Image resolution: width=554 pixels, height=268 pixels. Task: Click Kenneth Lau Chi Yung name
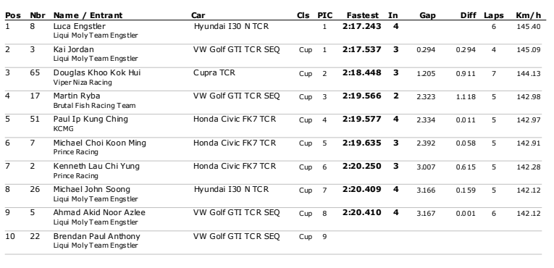96,166
